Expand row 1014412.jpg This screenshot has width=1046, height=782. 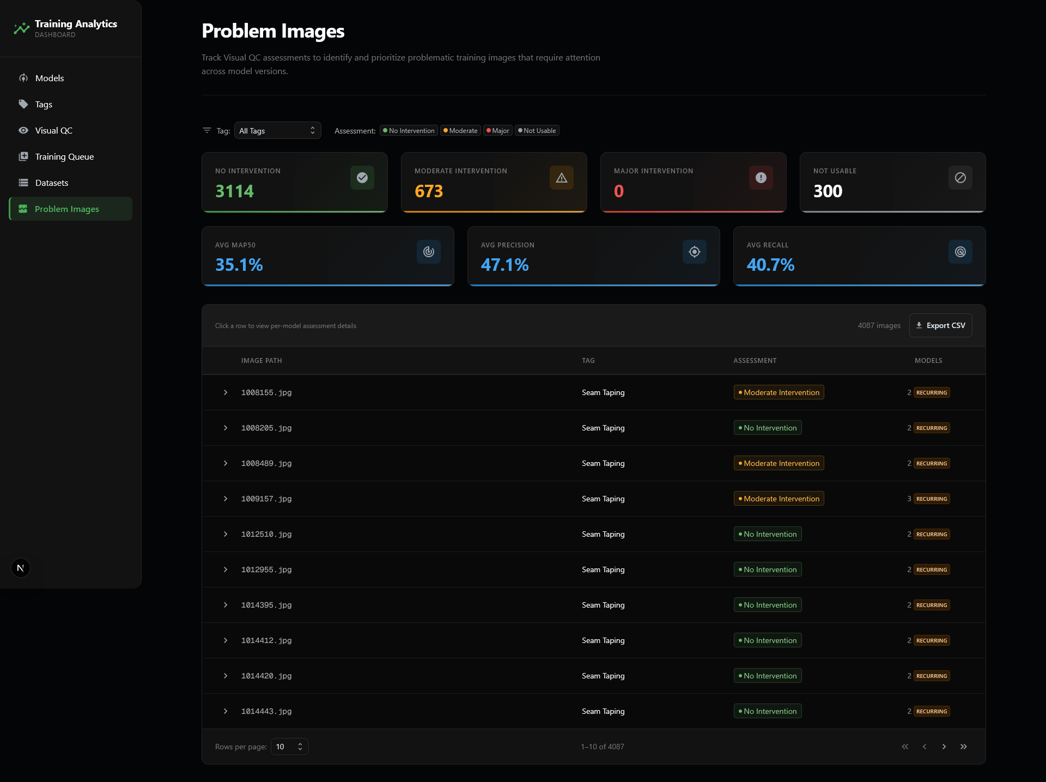pos(226,640)
